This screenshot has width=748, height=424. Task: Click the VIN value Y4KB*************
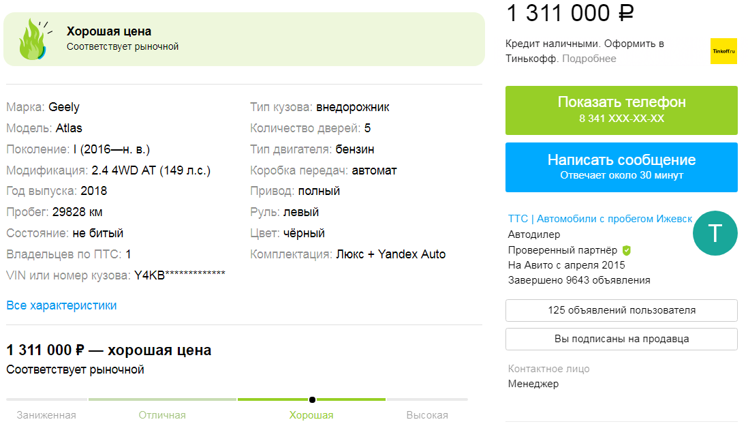click(x=179, y=275)
